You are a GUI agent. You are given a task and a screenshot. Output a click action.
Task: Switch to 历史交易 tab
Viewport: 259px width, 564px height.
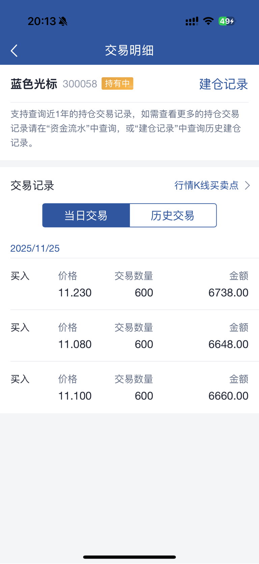[173, 215]
